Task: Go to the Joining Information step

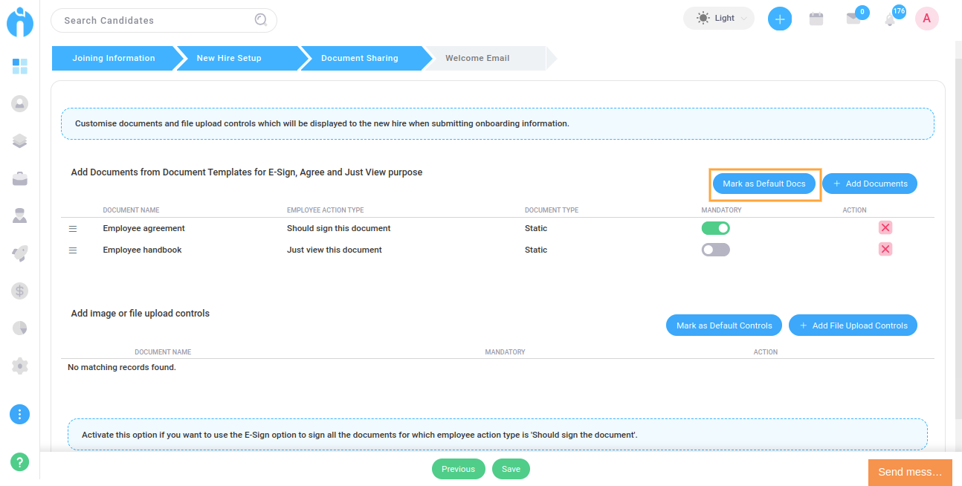Action: (114, 58)
